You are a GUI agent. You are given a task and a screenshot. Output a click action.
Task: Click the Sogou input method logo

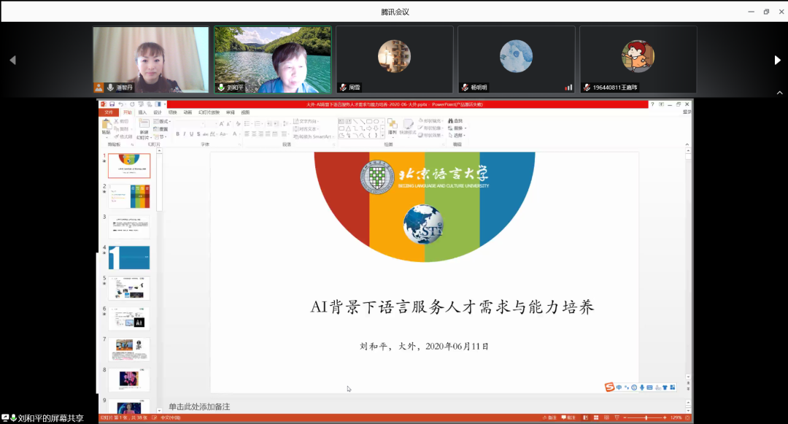pyautogui.click(x=609, y=387)
